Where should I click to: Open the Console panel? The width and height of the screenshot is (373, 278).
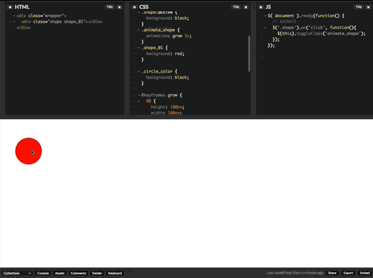[43, 273]
